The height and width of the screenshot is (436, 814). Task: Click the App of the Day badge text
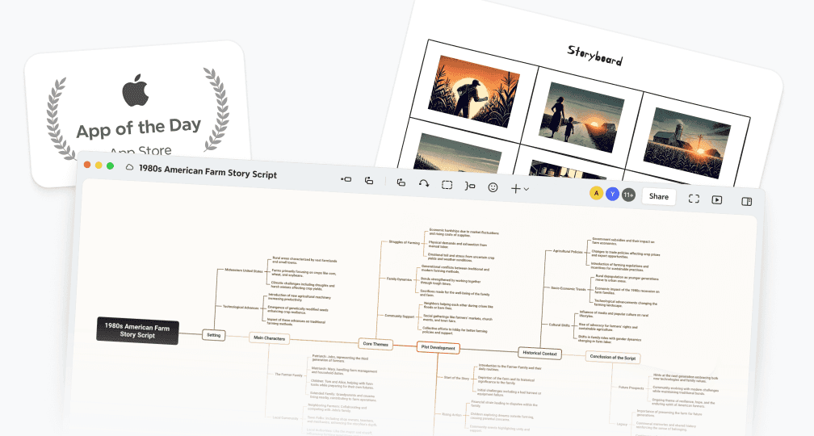[139, 128]
